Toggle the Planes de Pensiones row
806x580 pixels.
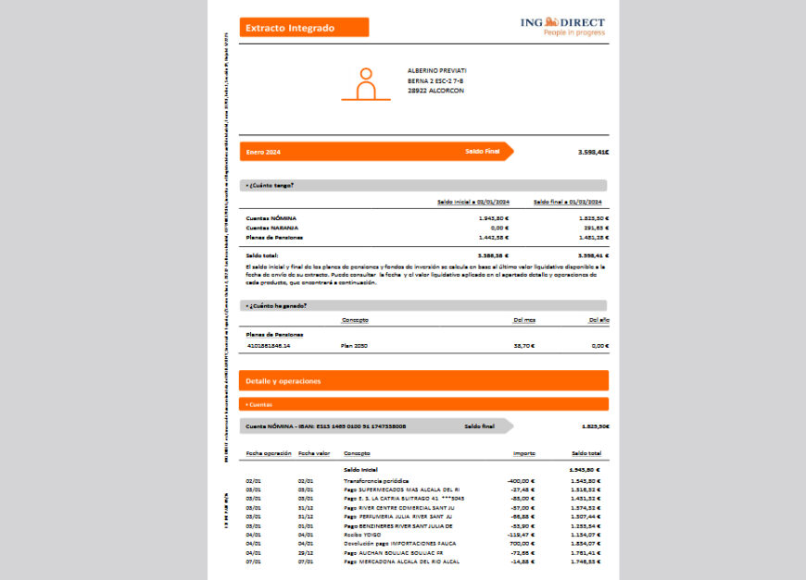273,336
